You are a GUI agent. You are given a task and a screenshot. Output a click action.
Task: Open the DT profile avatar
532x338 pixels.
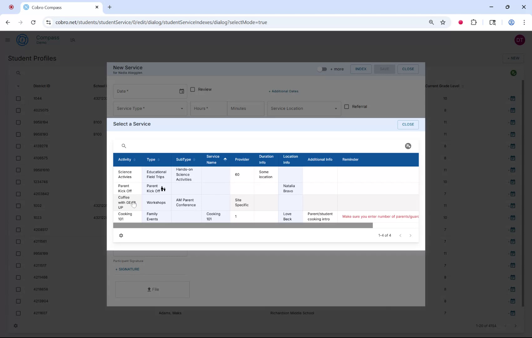pyautogui.click(x=519, y=40)
